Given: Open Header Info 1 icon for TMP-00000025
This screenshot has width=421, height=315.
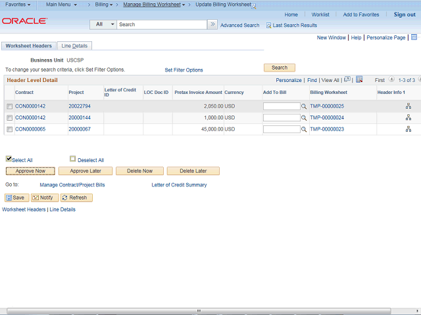Looking at the screenshot, I should coord(408,106).
